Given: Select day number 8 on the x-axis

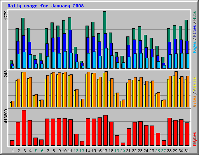Looking at the screenshot, I should pyautogui.click(x=54, y=151).
